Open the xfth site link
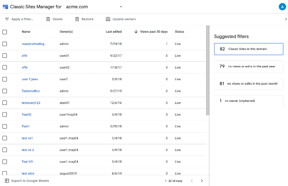The height and width of the screenshot is (186, 288). 24,56
